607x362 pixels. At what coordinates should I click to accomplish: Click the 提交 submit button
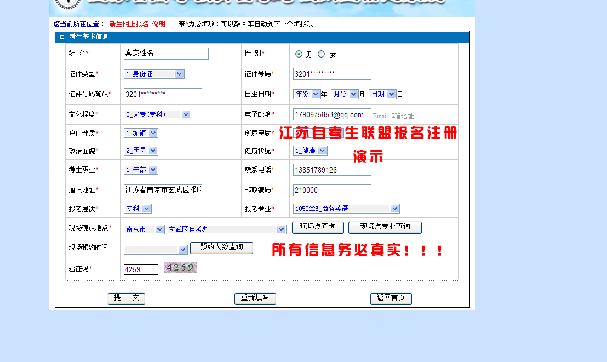127,298
